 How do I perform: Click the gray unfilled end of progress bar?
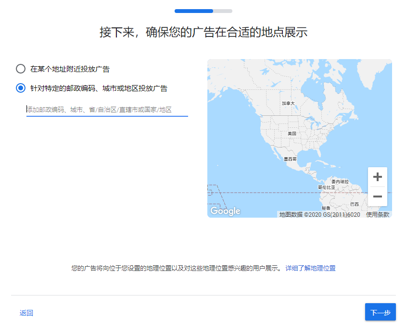[223, 11]
